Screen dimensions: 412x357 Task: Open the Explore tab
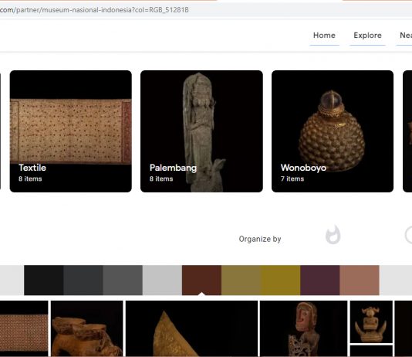point(367,36)
